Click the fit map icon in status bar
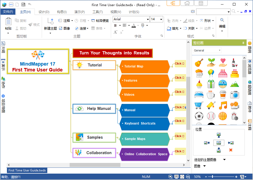The height and width of the screenshot is (180, 253). coord(182,177)
